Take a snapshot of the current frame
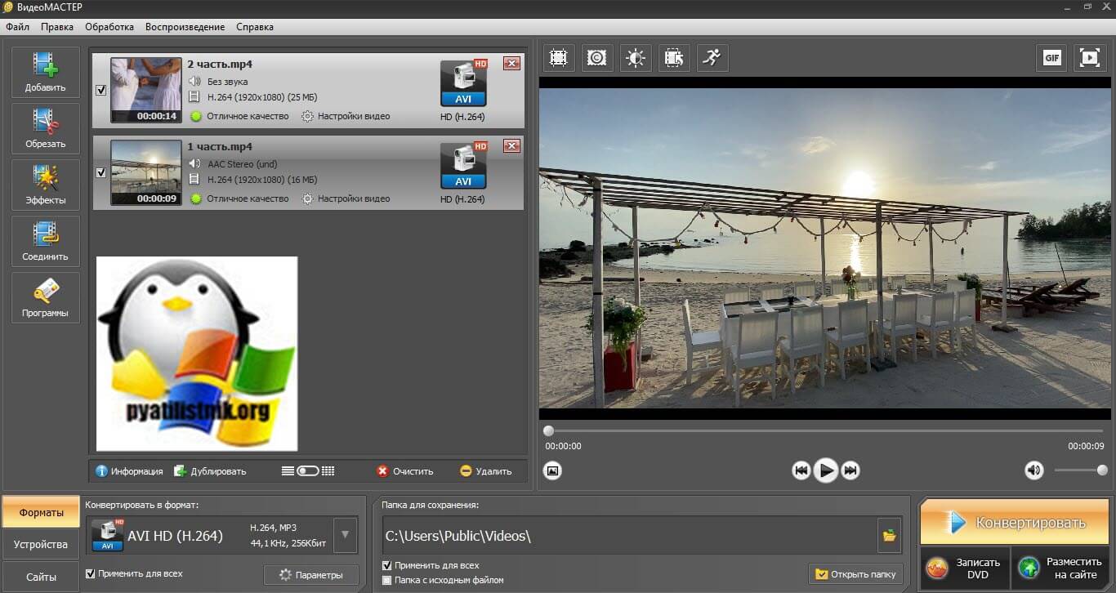Viewport: 1116px width, 593px height. click(553, 470)
